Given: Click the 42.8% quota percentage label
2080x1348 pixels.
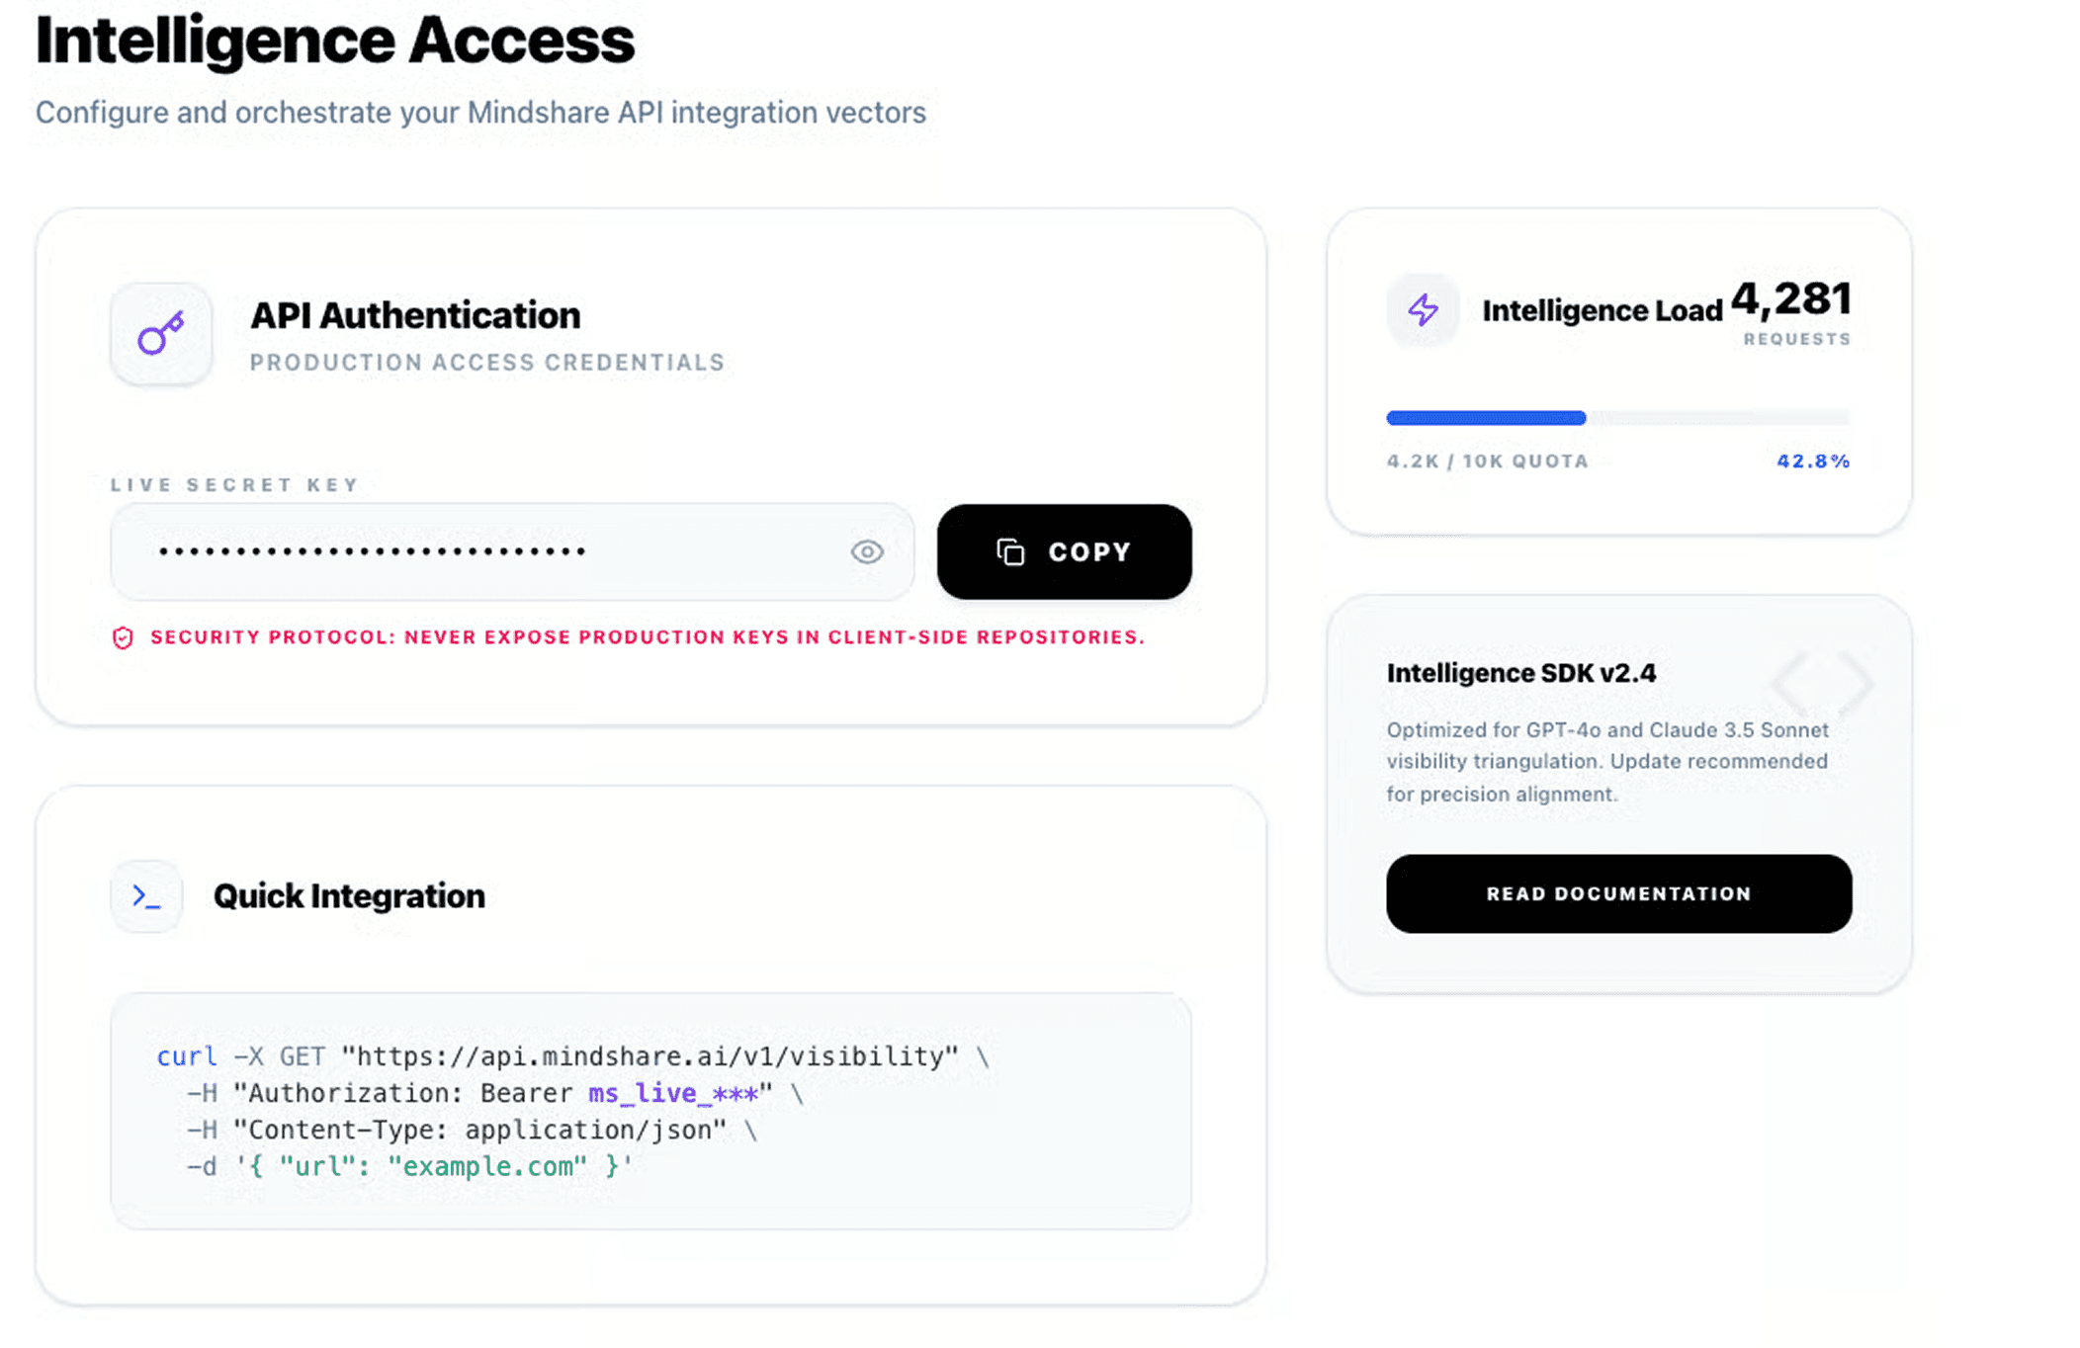Looking at the screenshot, I should pyautogui.click(x=1812, y=462).
